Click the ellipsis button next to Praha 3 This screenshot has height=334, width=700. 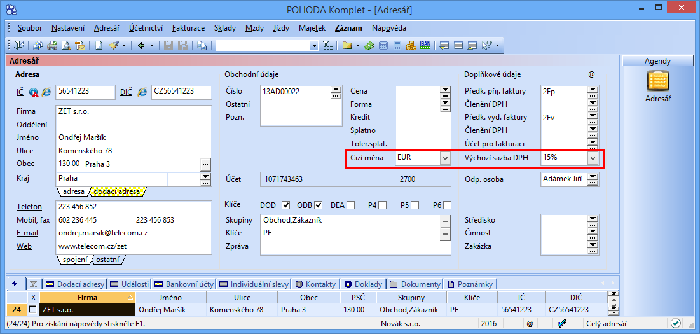(x=205, y=164)
